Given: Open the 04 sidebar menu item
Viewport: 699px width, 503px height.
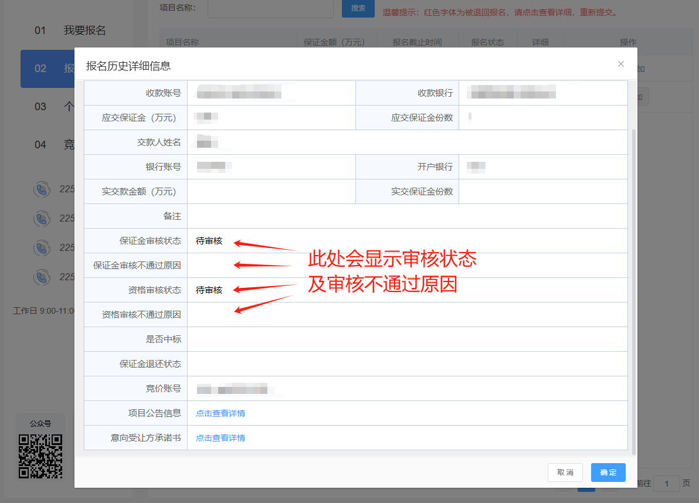Looking at the screenshot, I should tap(47, 144).
